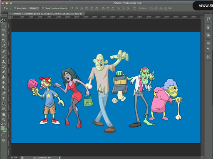The width and height of the screenshot is (213, 159).
Task: Select the Zoom tool
Action: point(4,120)
